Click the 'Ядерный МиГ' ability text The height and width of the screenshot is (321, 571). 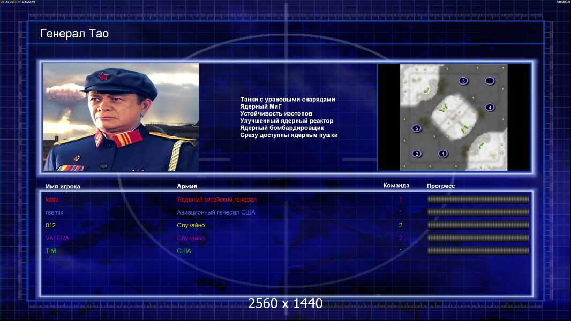tap(261, 106)
